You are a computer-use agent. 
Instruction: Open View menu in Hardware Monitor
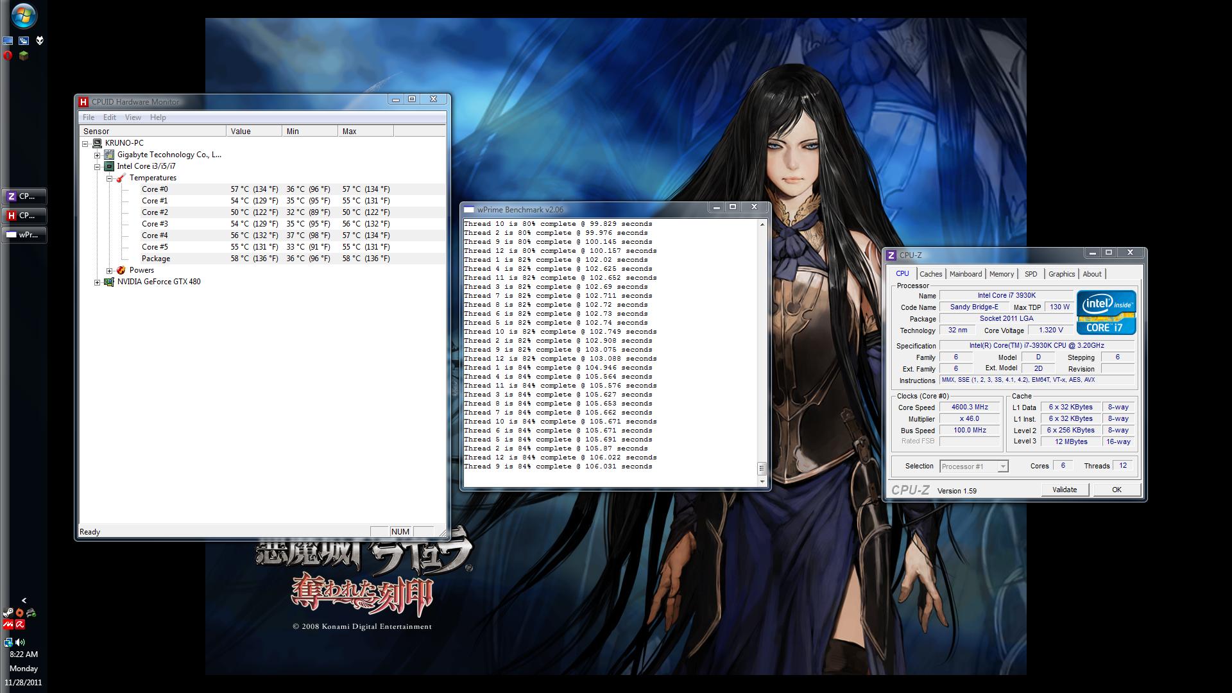point(133,117)
